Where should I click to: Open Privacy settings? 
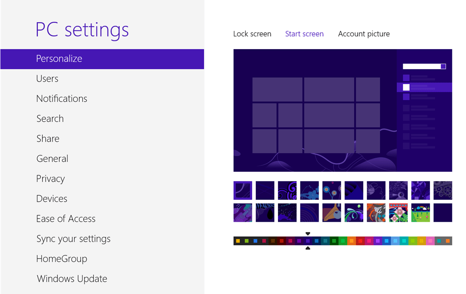pos(50,178)
